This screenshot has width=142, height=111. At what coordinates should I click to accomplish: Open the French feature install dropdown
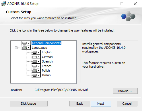(36, 66)
